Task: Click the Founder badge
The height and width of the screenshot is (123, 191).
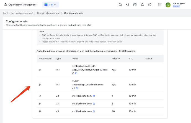Action: click(x=176, y=6)
